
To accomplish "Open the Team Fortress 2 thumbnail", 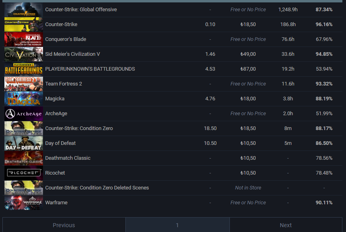I will [24, 84].
